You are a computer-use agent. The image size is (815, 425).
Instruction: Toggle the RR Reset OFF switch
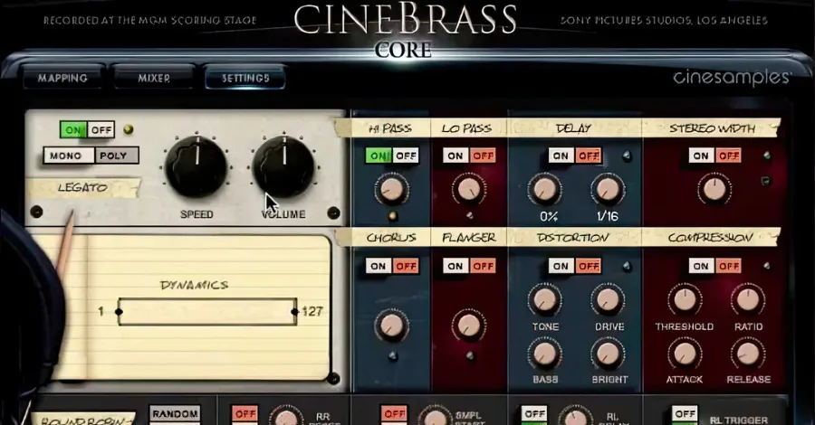coord(244,413)
